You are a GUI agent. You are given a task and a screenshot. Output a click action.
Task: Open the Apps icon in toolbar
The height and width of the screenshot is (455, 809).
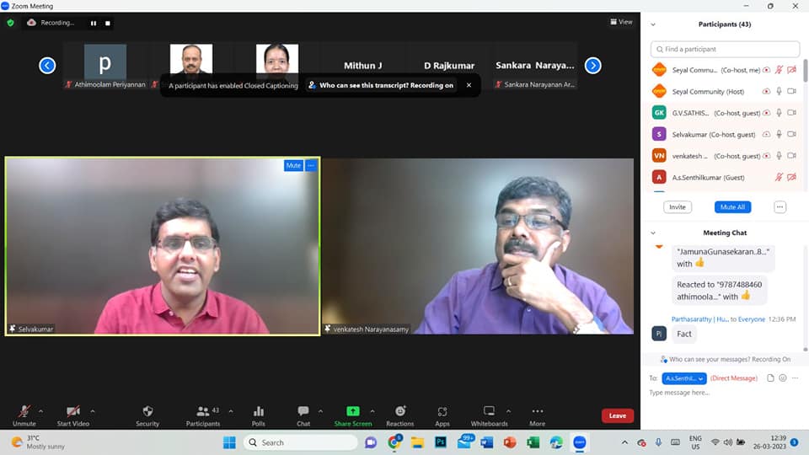click(x=442, y=411)
